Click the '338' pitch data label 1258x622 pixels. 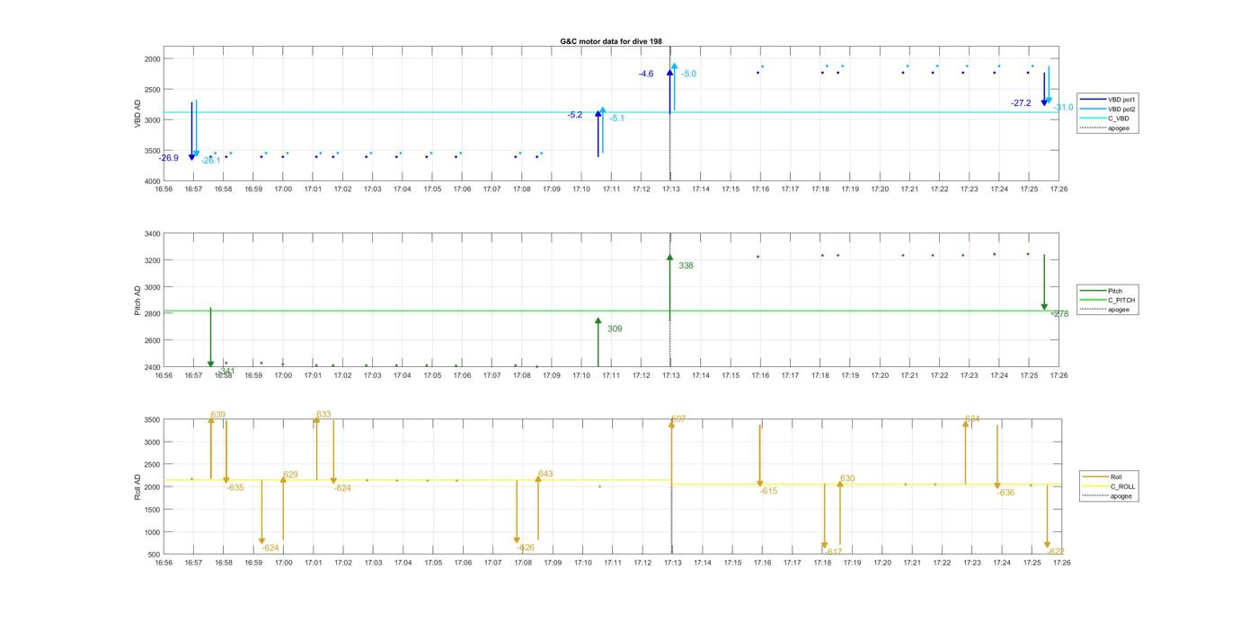coord(686,266)
